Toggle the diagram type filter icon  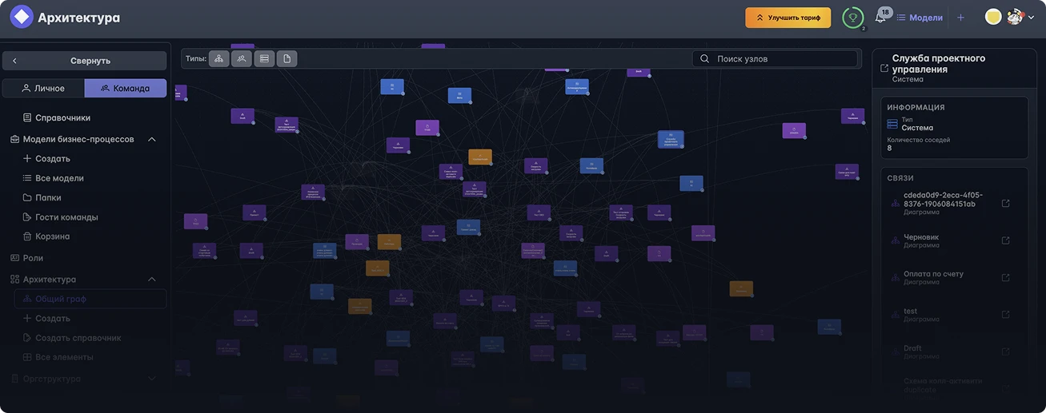218,58
